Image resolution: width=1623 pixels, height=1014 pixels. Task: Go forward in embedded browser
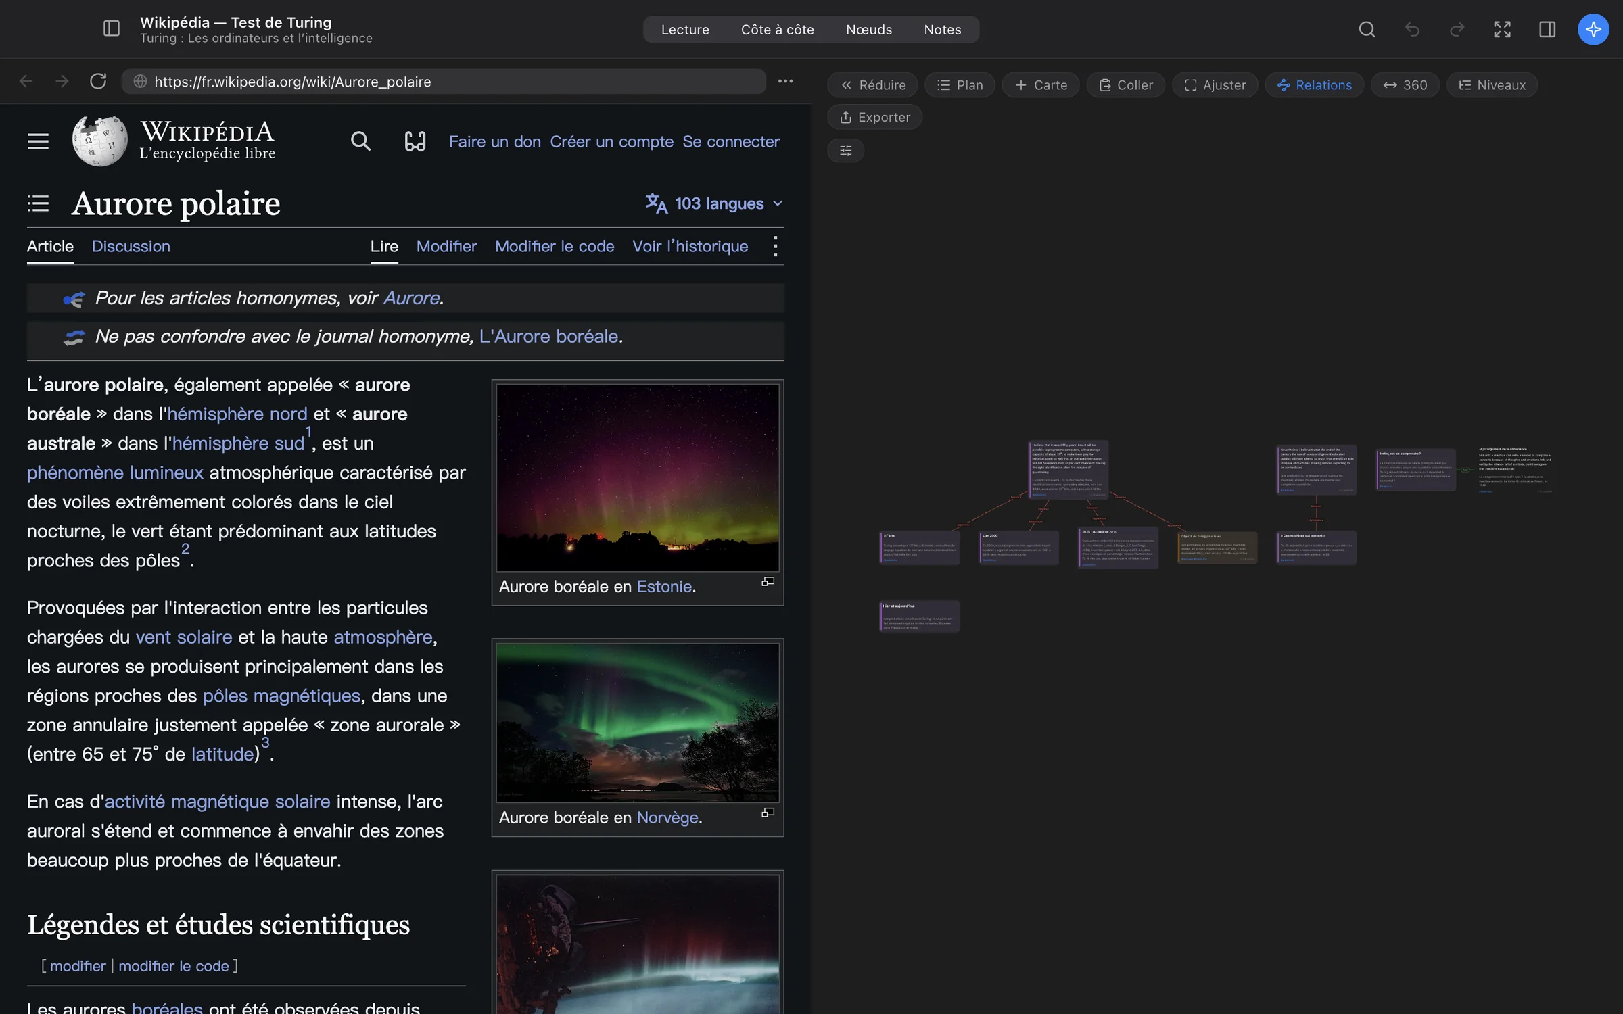(62, 81)
